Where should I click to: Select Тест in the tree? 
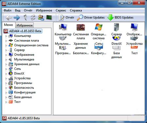click(x=17, y=102)
